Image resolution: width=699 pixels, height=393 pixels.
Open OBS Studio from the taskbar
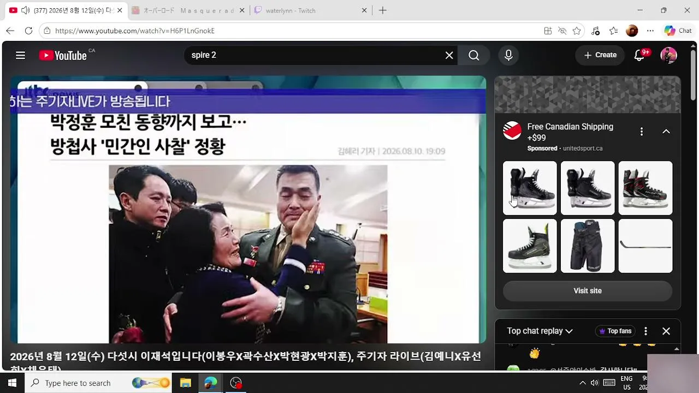point(236,383)
